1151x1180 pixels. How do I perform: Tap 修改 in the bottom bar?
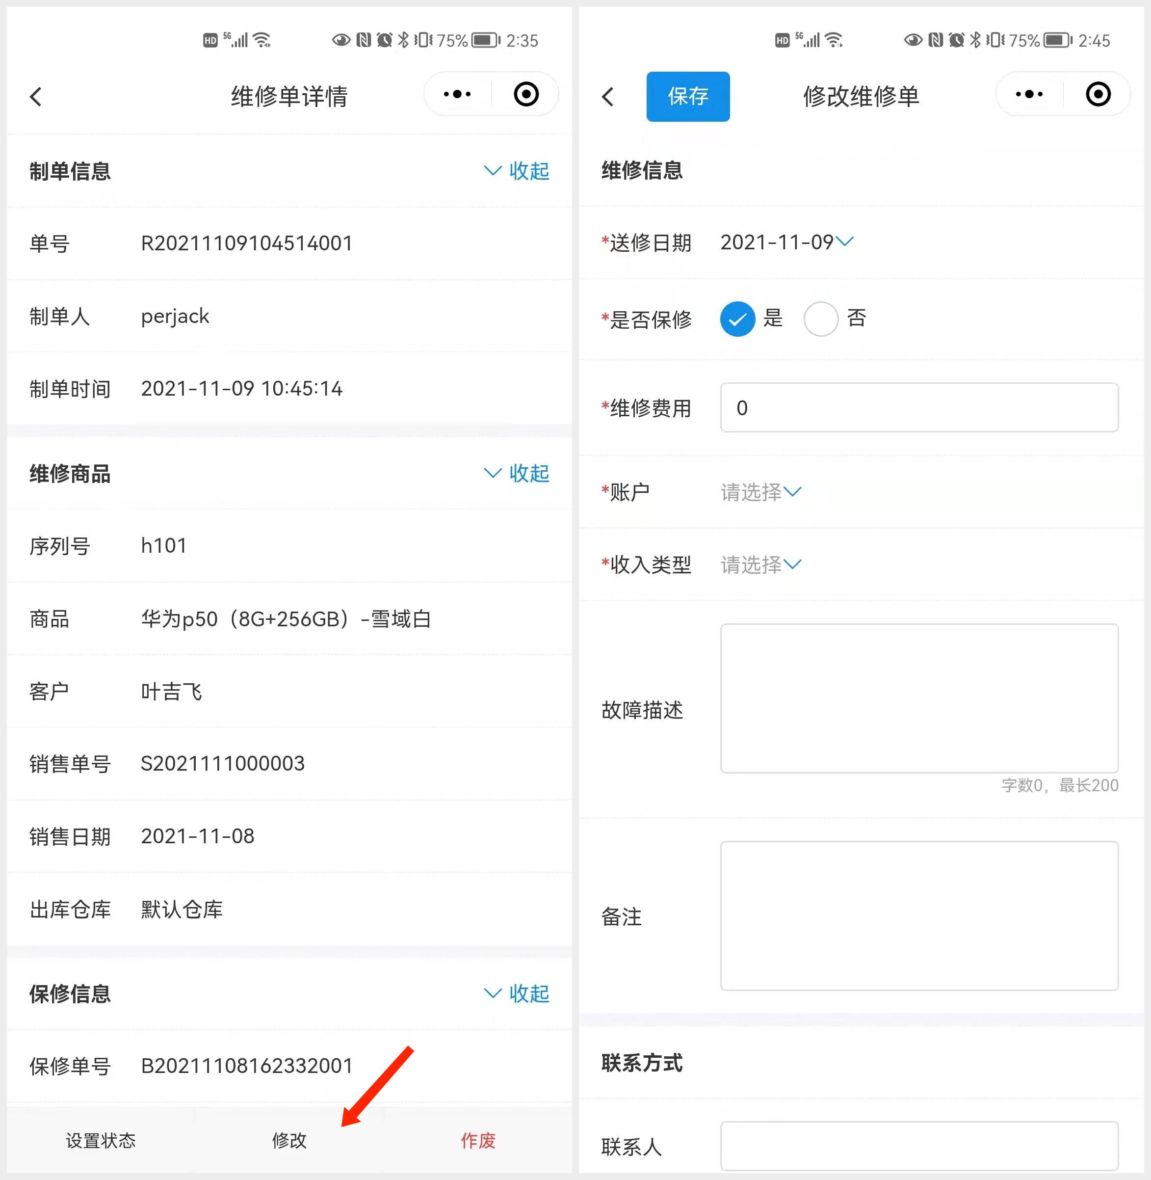(x=289, y=1141)
